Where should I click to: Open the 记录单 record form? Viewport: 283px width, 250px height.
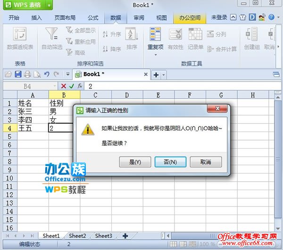click(x=195, y=39)
